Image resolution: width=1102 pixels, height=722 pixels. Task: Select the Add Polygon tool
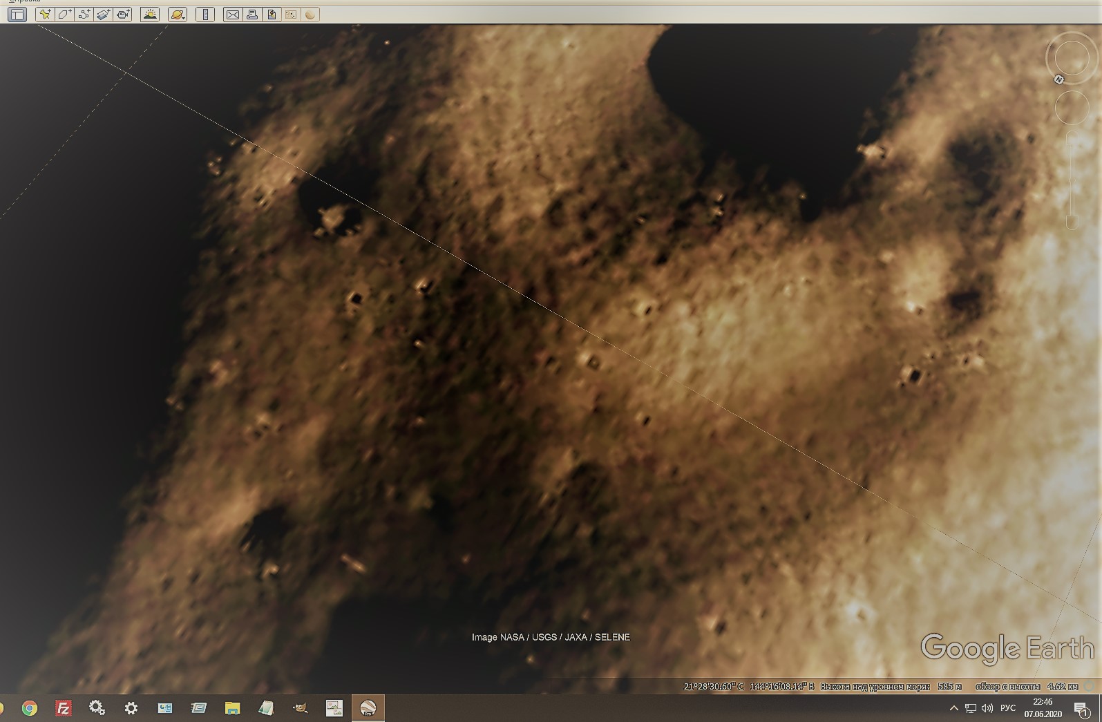pos(64,15)
